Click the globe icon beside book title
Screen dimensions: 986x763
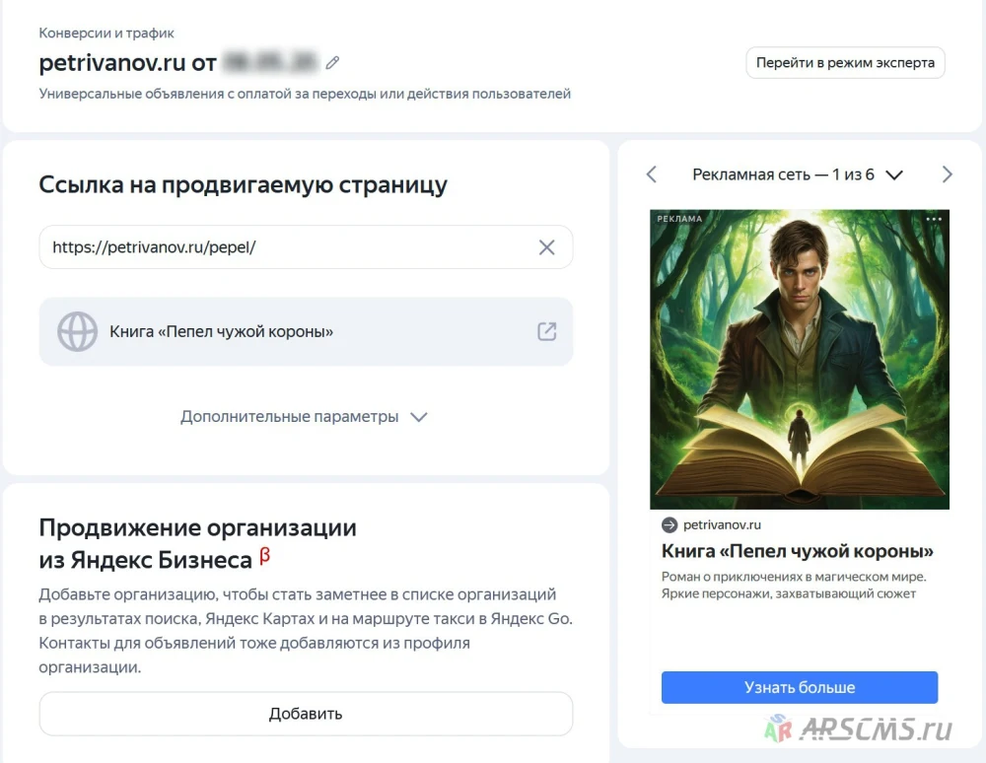(x=77, y=331)
